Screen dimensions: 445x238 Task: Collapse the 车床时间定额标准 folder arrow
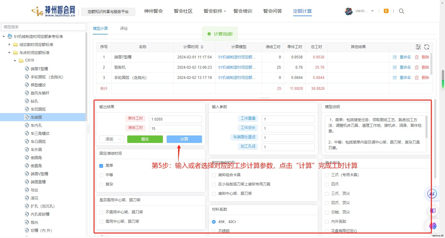click(x=9, y=53)
